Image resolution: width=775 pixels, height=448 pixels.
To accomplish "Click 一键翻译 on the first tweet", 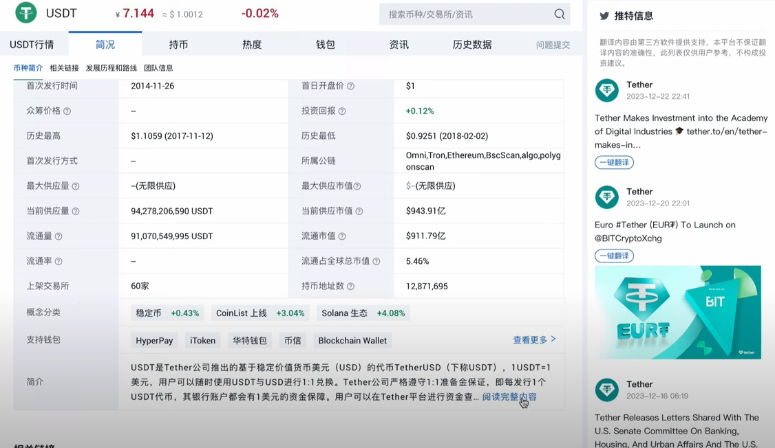I will [x=613, y=162].
